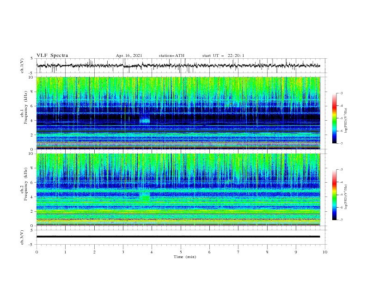Click the ch.1 color scale bar
Image resolution: width=366 pixels, height=283 pixels.
[334, 118]
